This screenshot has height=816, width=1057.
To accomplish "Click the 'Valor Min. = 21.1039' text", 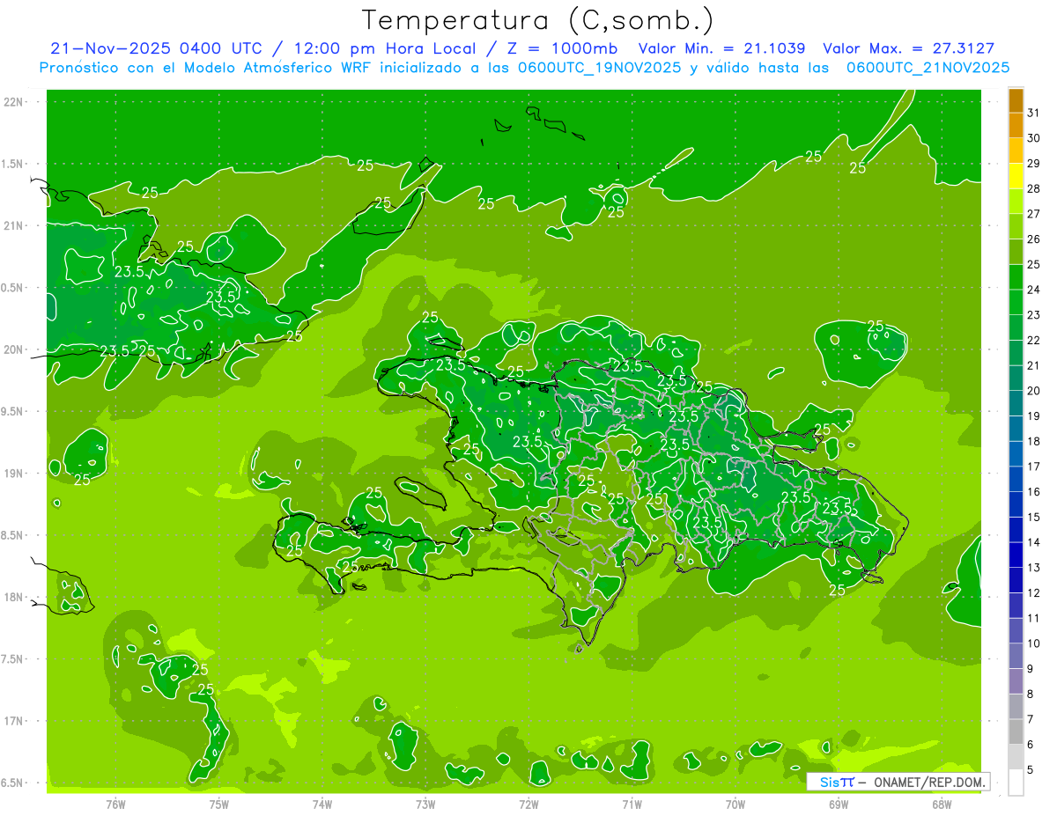I will 721,48.
